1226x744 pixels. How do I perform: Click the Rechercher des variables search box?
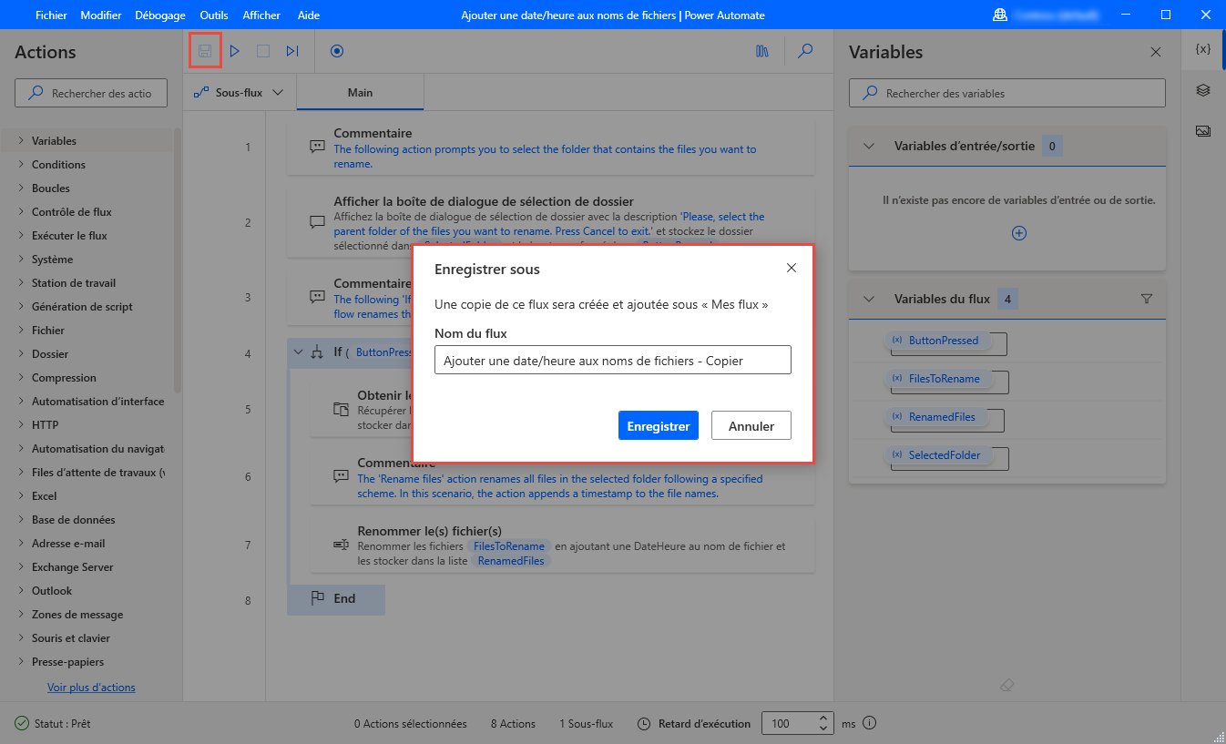[x=1007, y=93]
